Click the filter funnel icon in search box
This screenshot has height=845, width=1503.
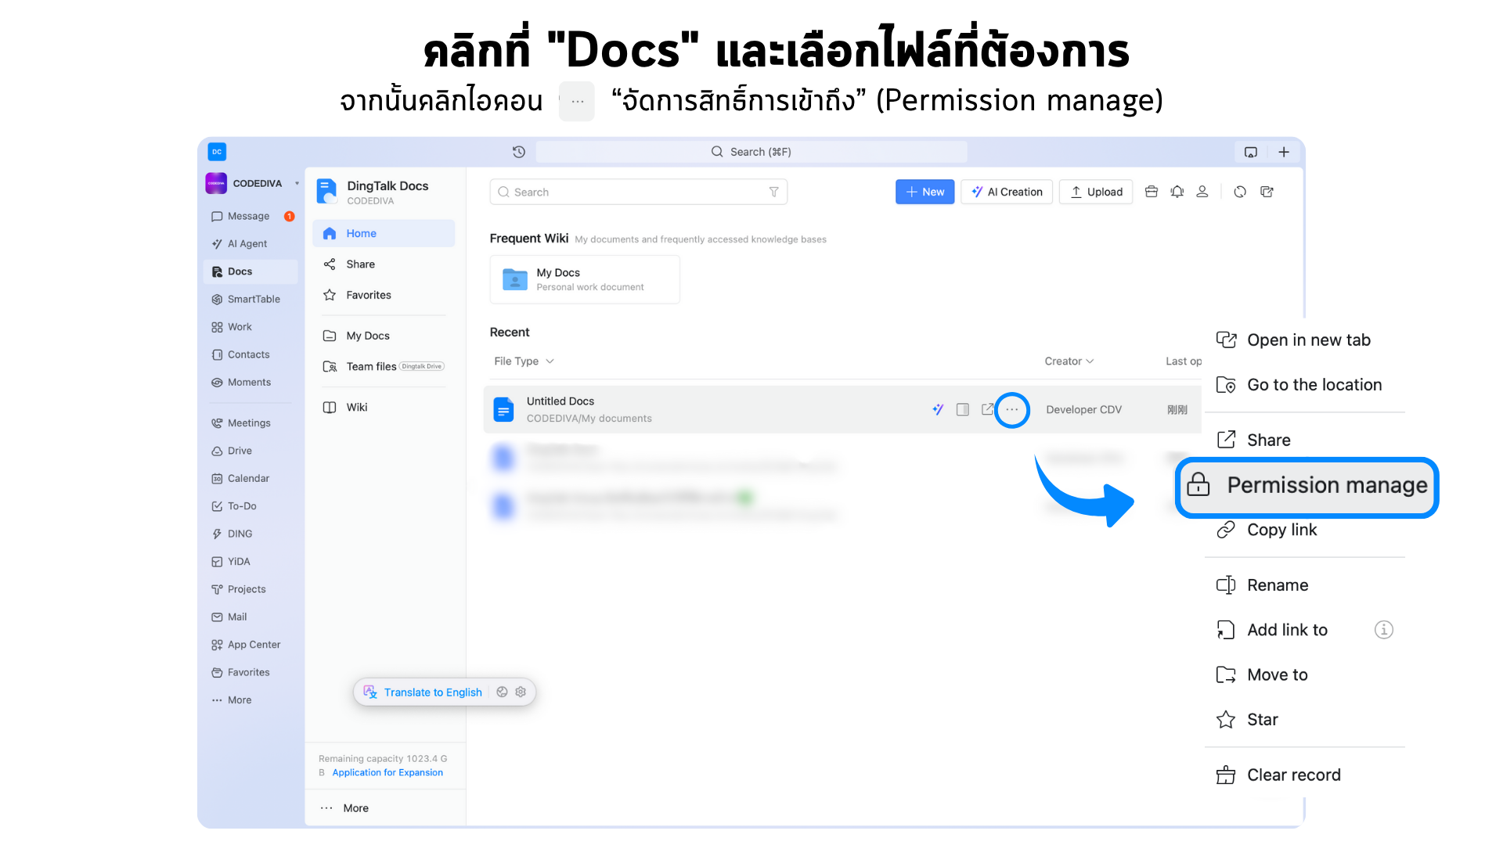773,192
